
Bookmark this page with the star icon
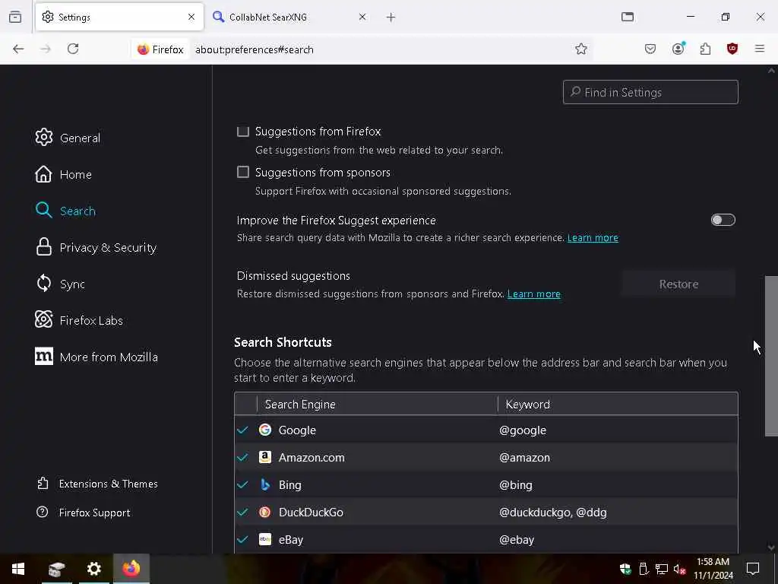[x=581, y=49]
